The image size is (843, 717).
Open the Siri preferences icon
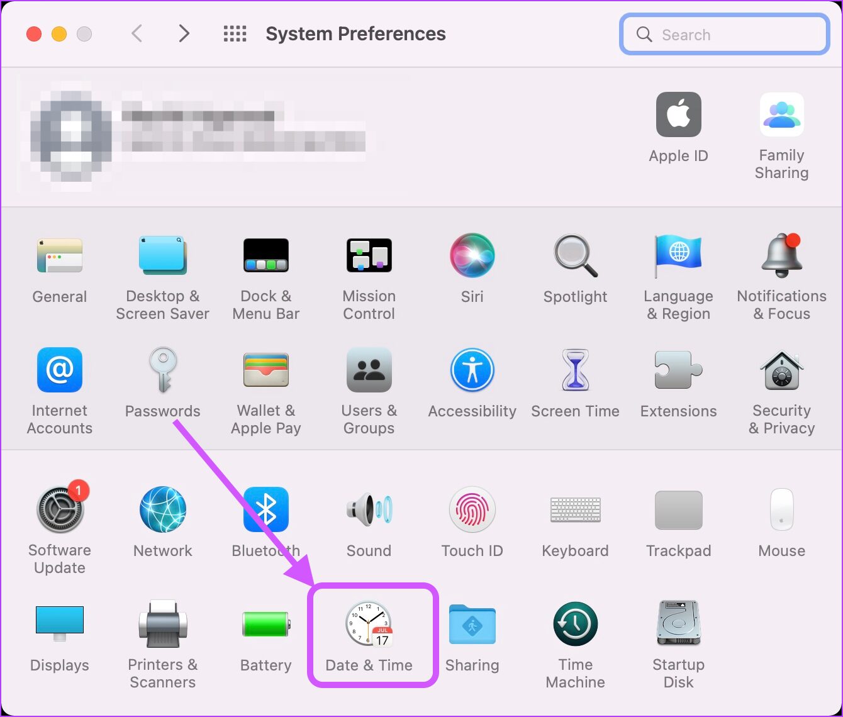472,256
